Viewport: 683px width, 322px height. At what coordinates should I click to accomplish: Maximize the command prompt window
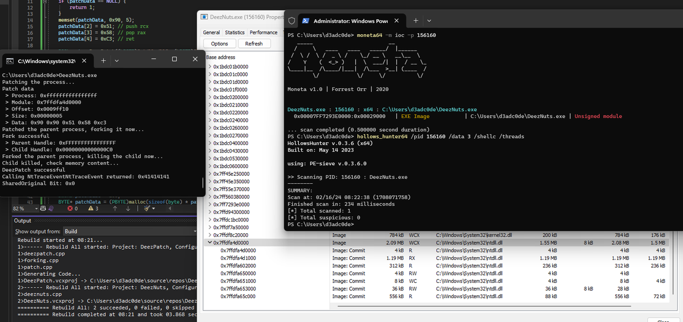point(174,59)
